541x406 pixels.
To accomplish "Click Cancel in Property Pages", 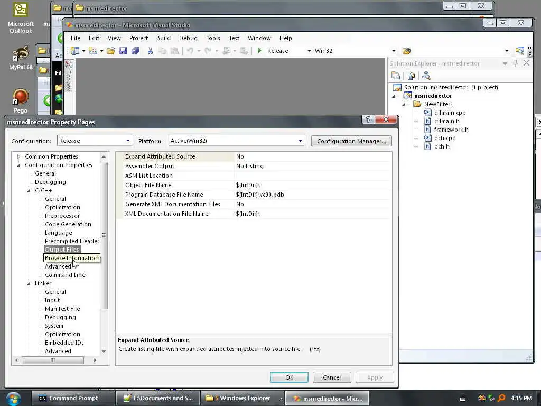I will (x=332, y=377).
